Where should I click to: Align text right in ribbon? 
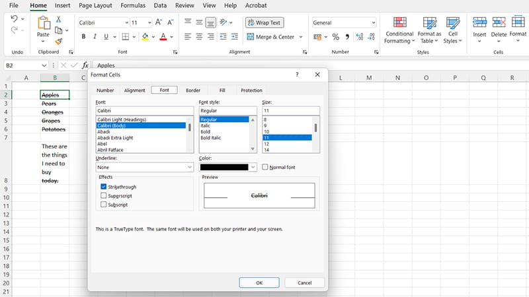pos(210,36)
